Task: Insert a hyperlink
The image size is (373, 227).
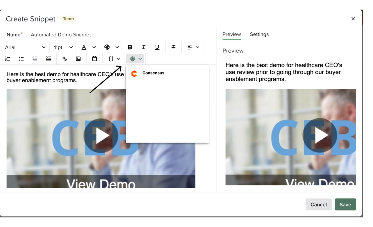Action: [x=65, y=59]
